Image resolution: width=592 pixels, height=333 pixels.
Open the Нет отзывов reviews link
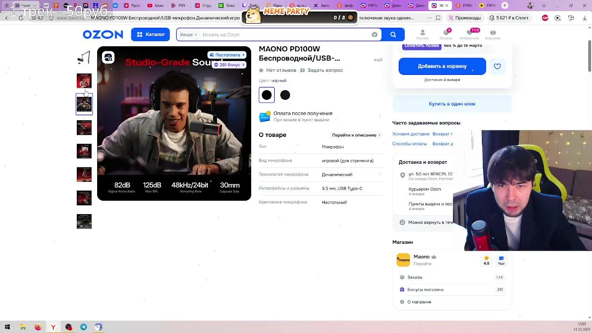click(x=277, y=70)
